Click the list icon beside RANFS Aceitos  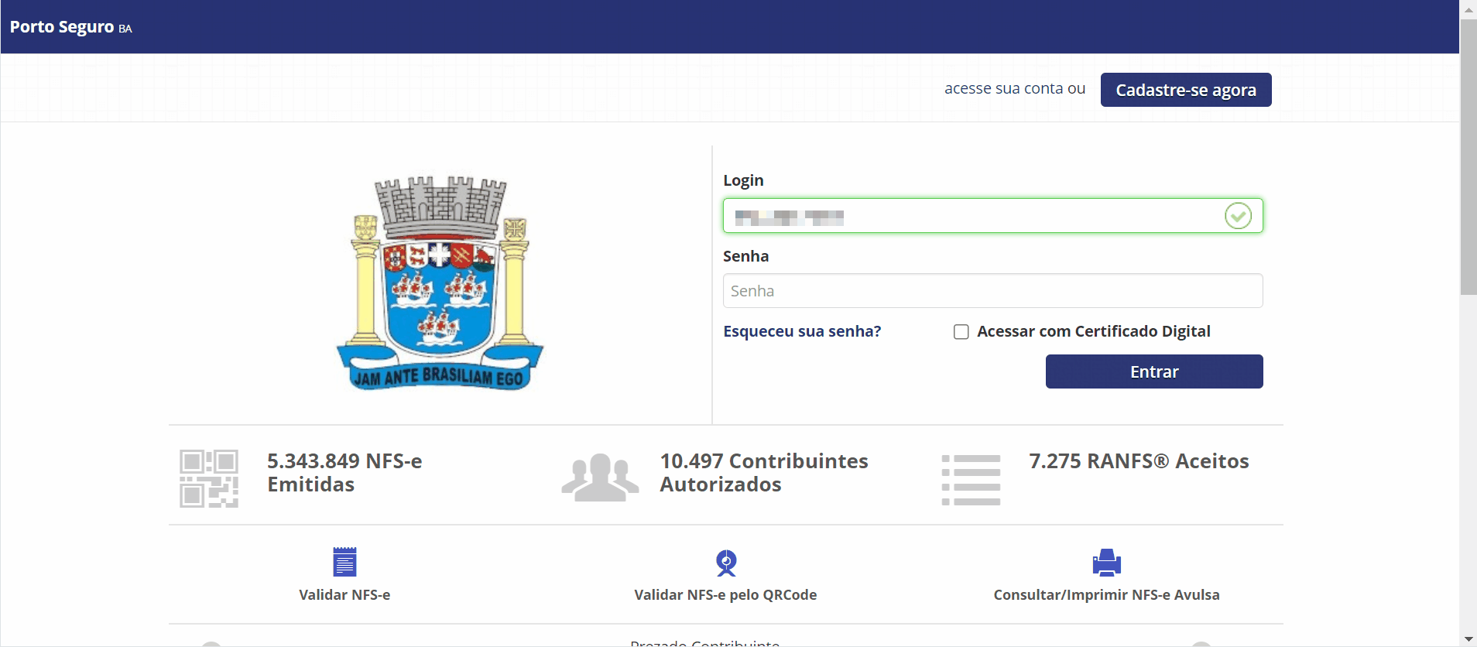coord(971,480)
